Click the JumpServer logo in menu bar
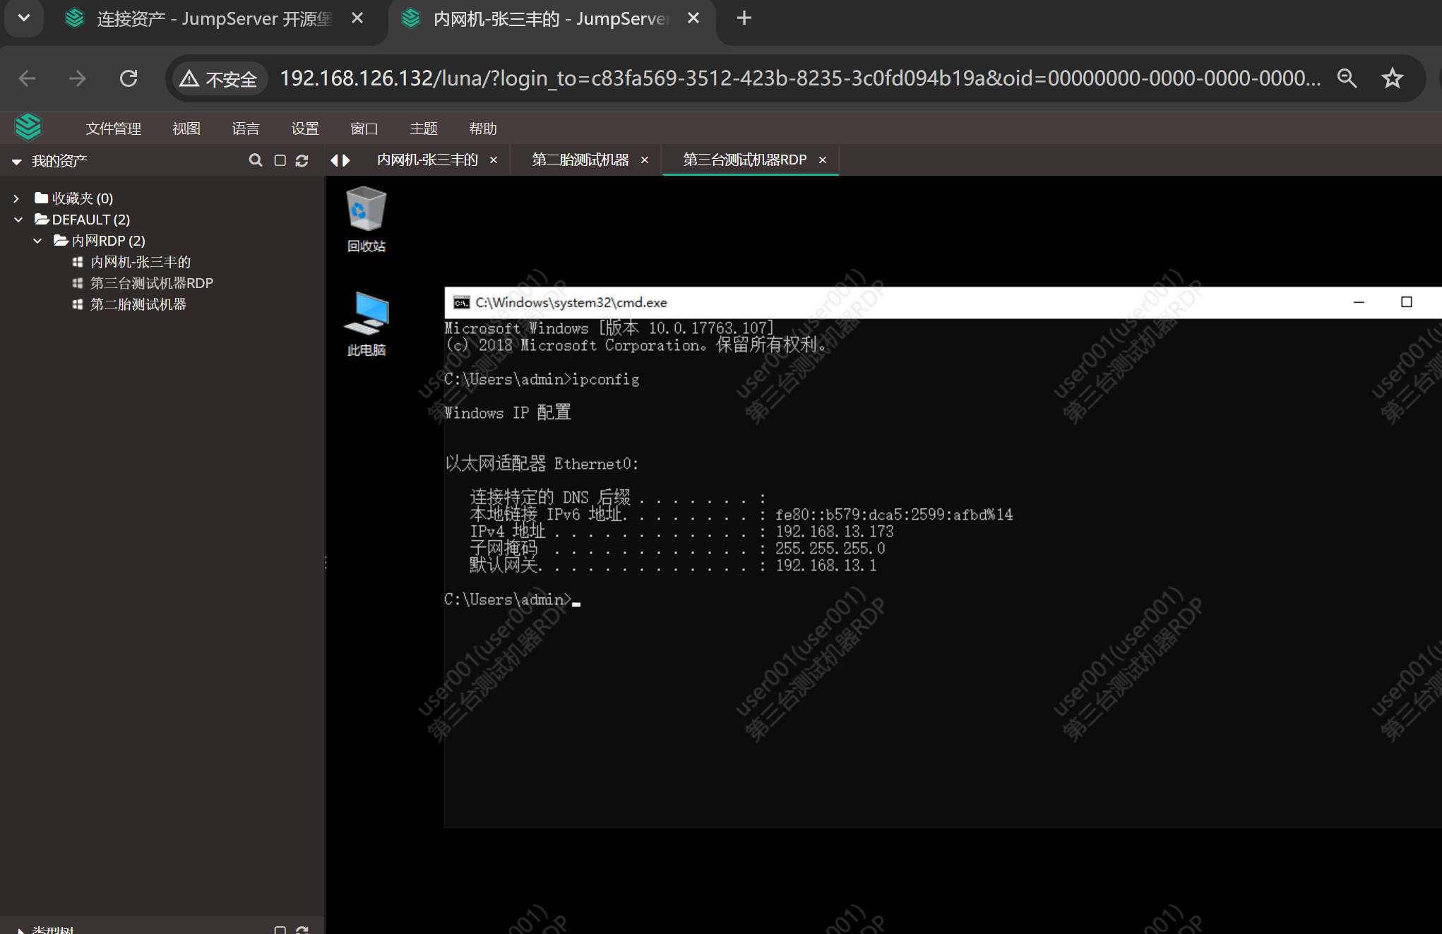The image size is (1442, 934). point(28,128)
